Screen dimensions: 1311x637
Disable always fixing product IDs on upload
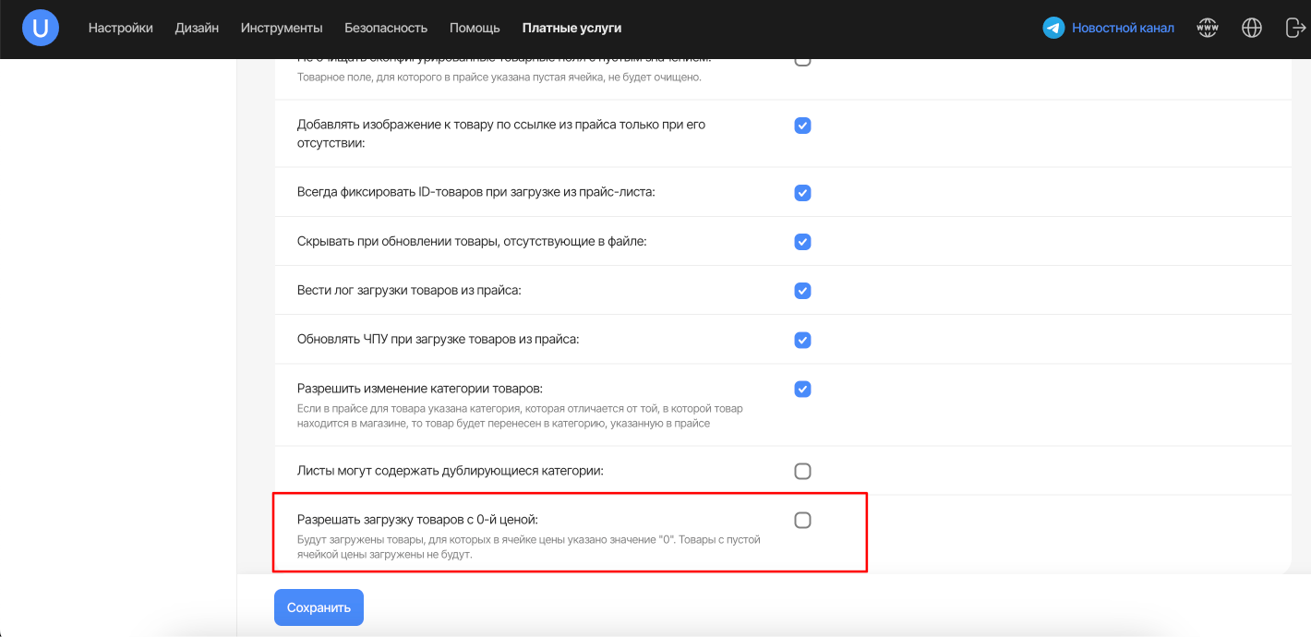802,193
